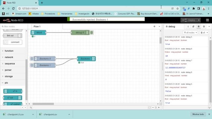Open a new browser tab
212x119 pixels.
42,3
